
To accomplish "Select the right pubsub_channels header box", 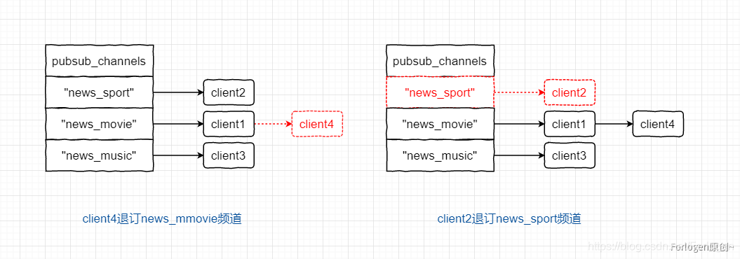I will tap(440, 61).
